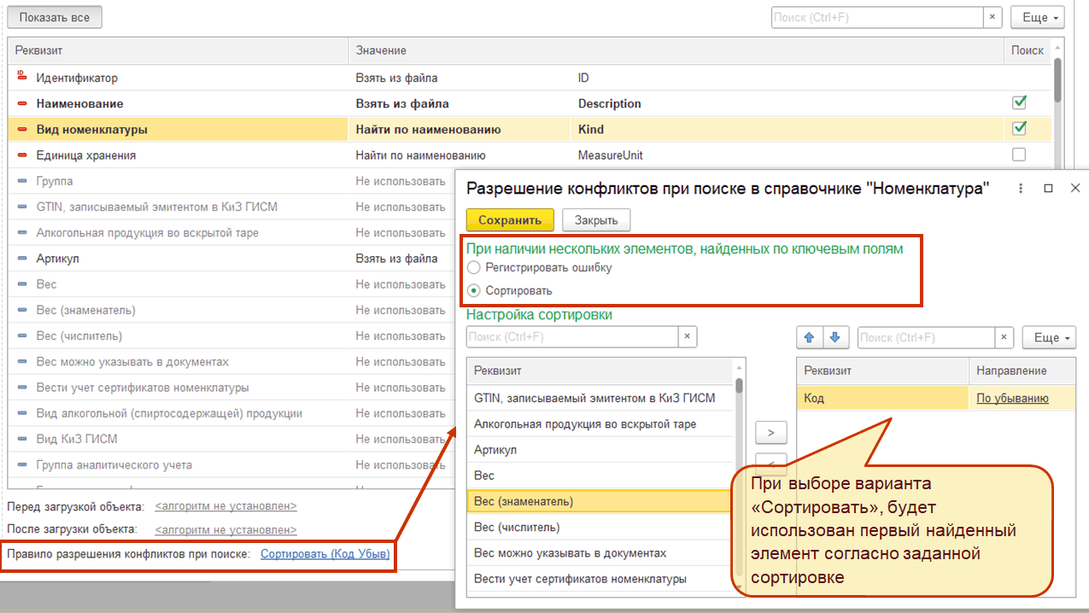Image resolution: width=1089 pixels, height=613 pixels.
Task: Click the По убыванию direction link
Action: click(x=1012, y=398)
